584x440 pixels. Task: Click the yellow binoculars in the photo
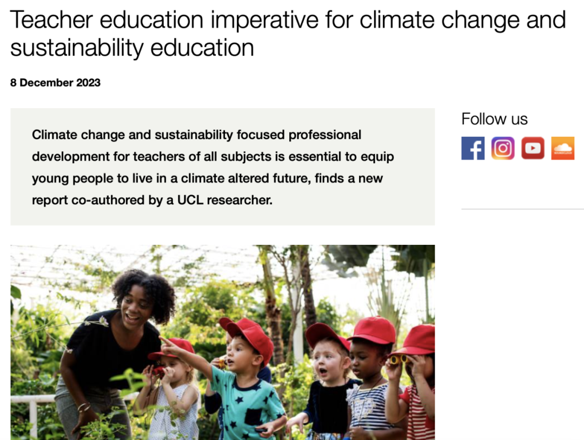click(x=398, y=359)
